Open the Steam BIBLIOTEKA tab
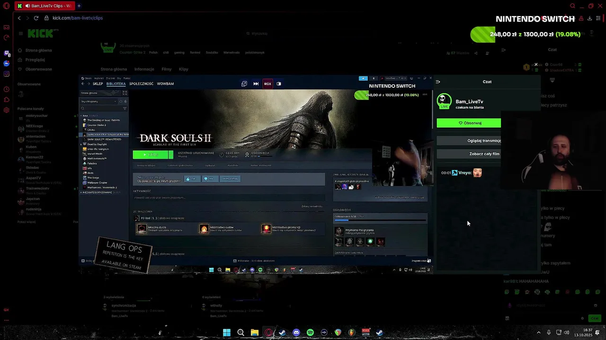 tap(116, 84)
